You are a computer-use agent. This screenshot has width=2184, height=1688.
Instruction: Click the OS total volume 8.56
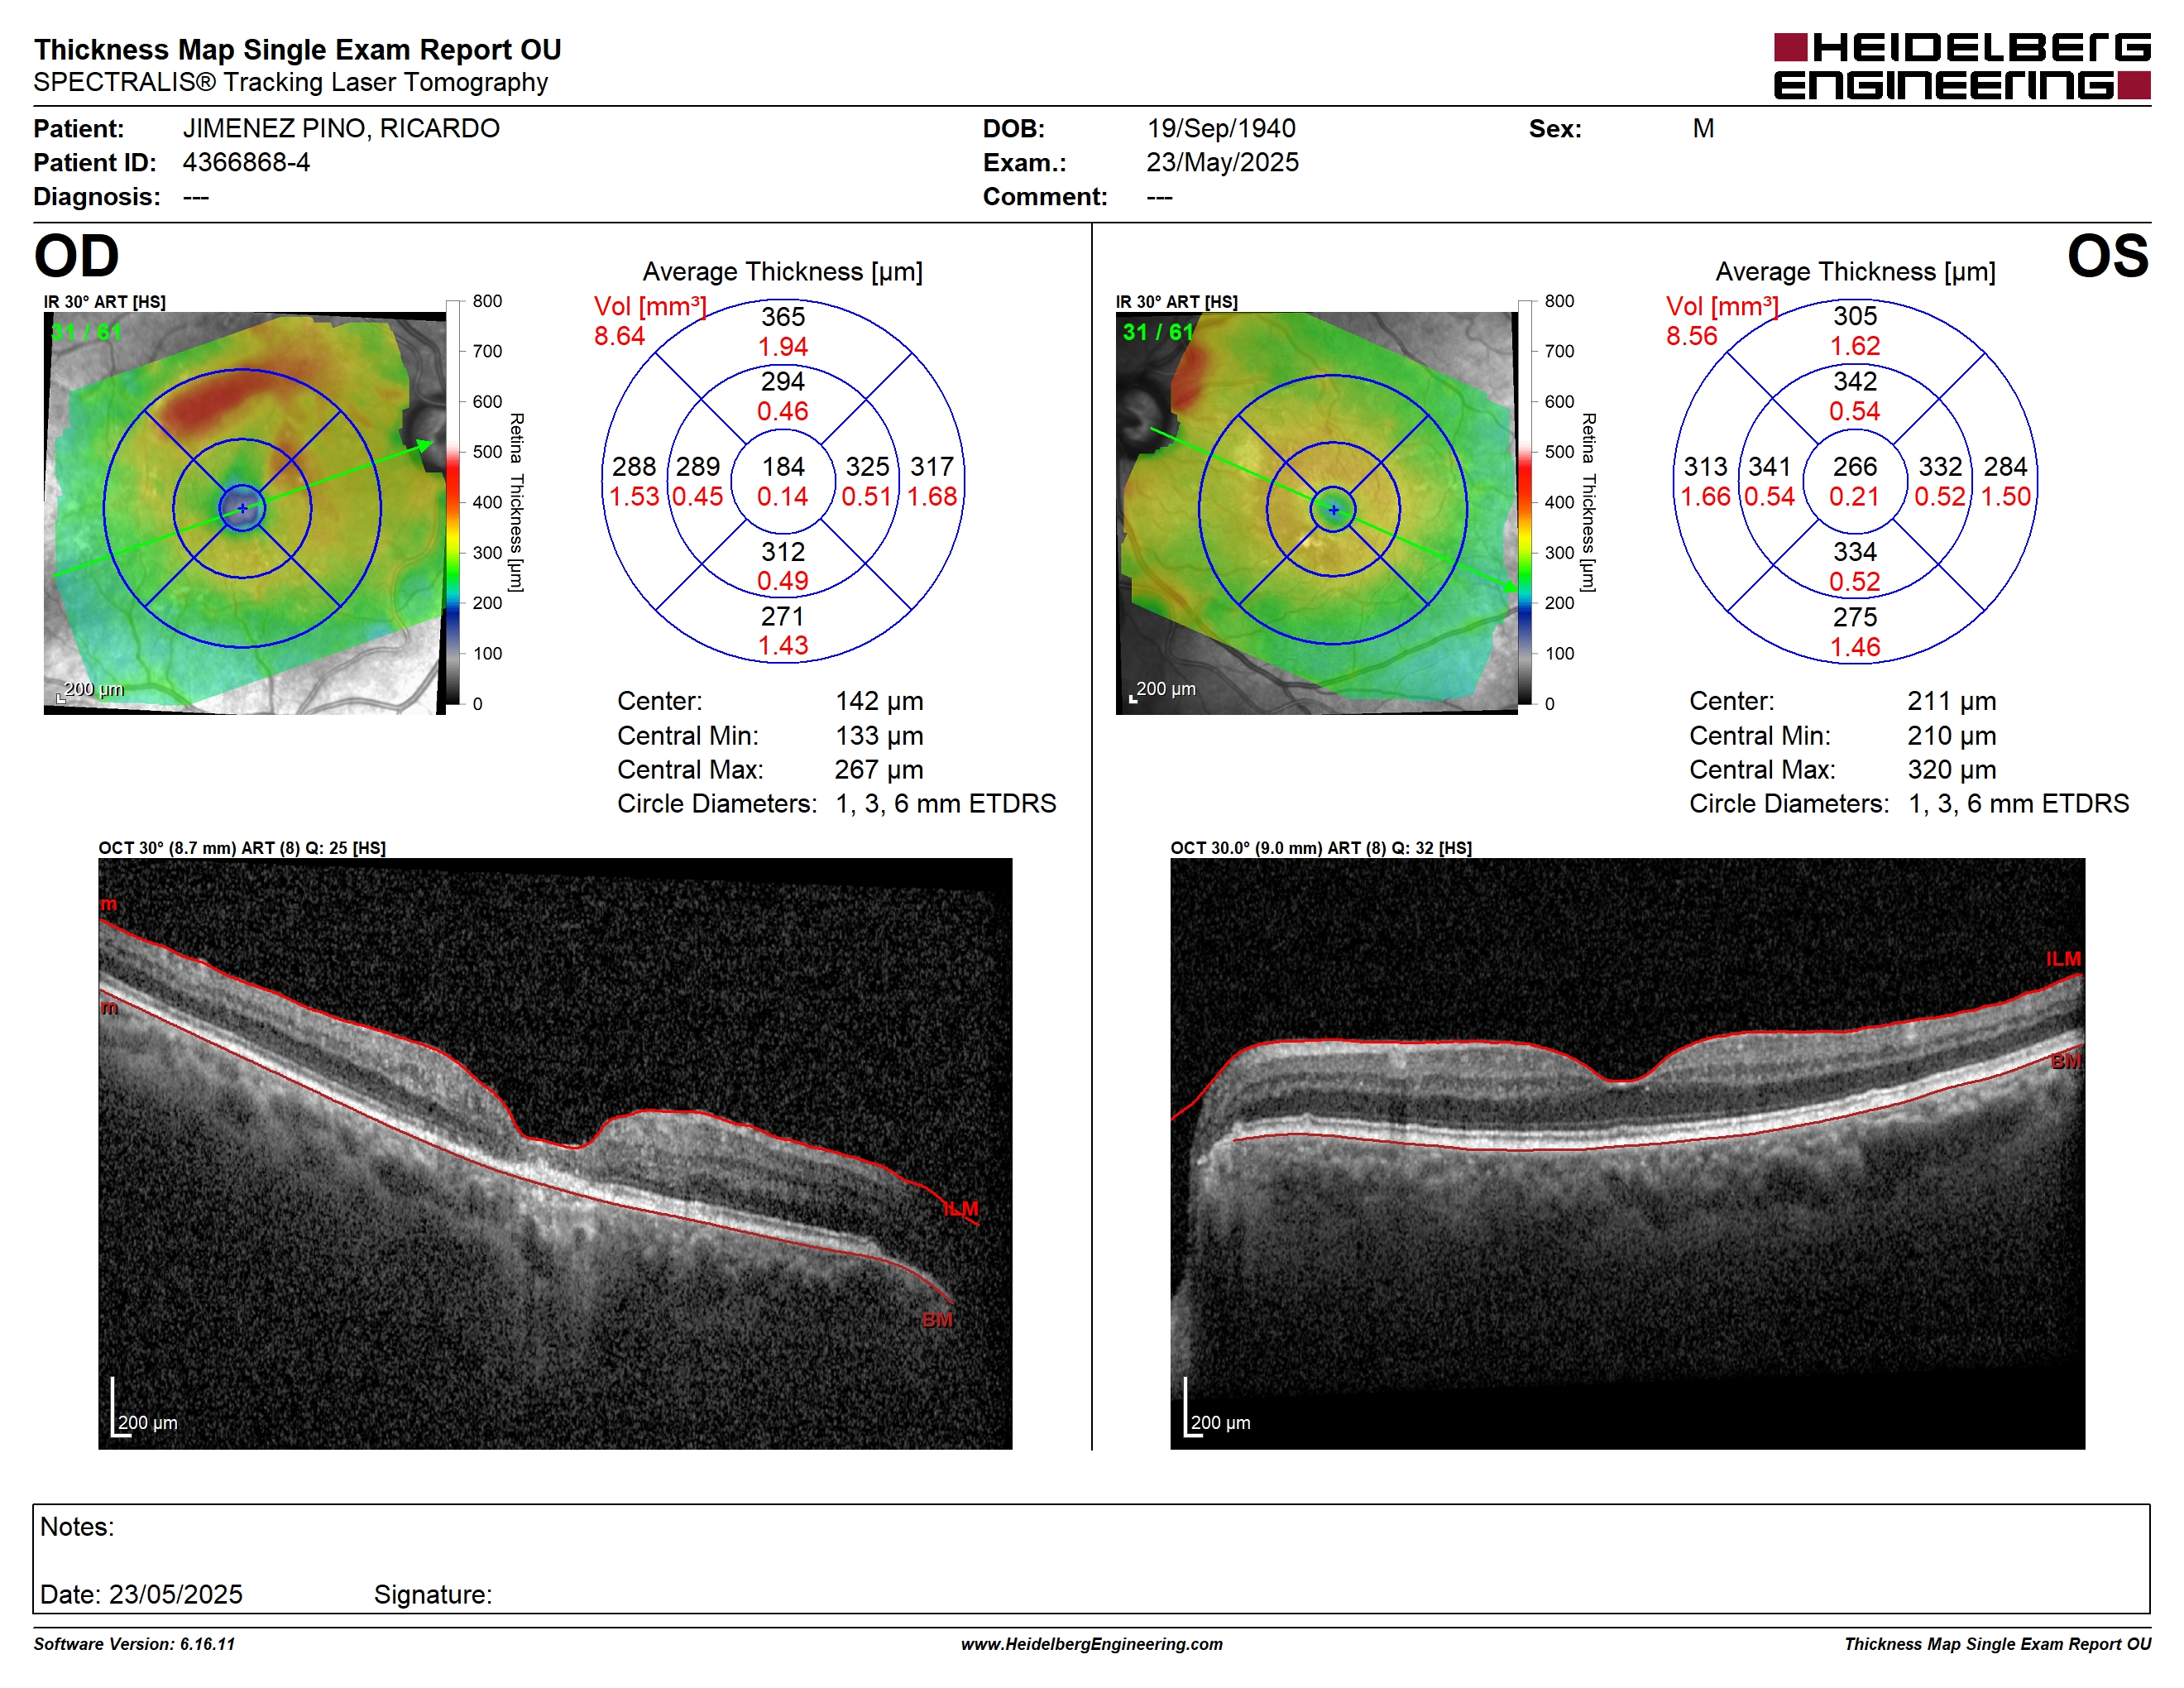tap(1691, 336)
